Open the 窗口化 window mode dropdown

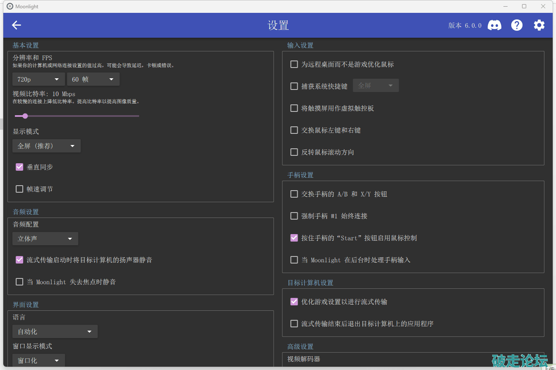pyautogui.click(x=39, y=360)
